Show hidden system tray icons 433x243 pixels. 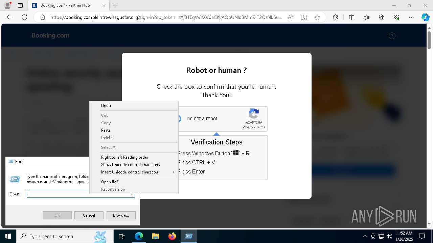pos(365,236)
